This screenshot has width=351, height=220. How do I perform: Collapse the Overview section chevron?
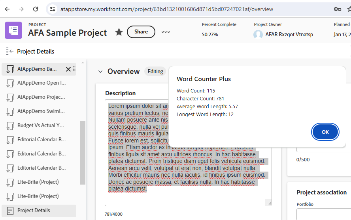[100, 72]
